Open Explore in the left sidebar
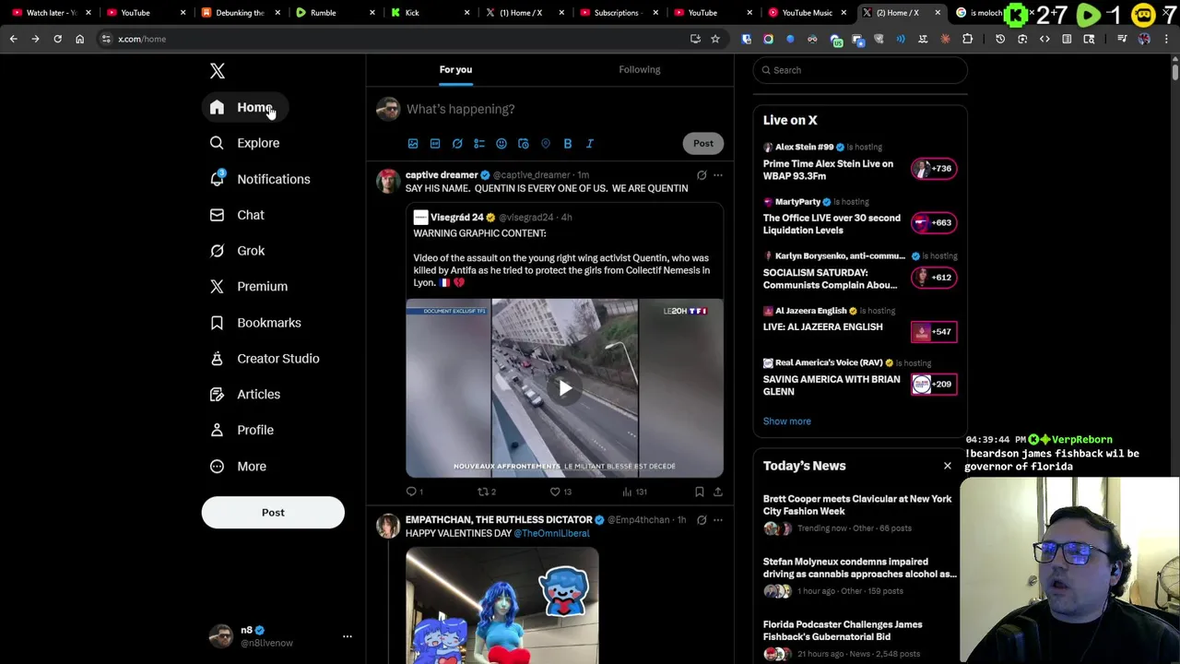Image resolution: width=1180 pixels, height=664 pixels. 245,143
